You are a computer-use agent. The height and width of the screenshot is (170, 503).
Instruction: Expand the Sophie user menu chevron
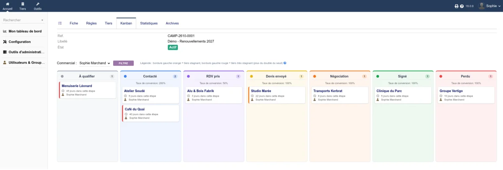(x=499, y=6)
